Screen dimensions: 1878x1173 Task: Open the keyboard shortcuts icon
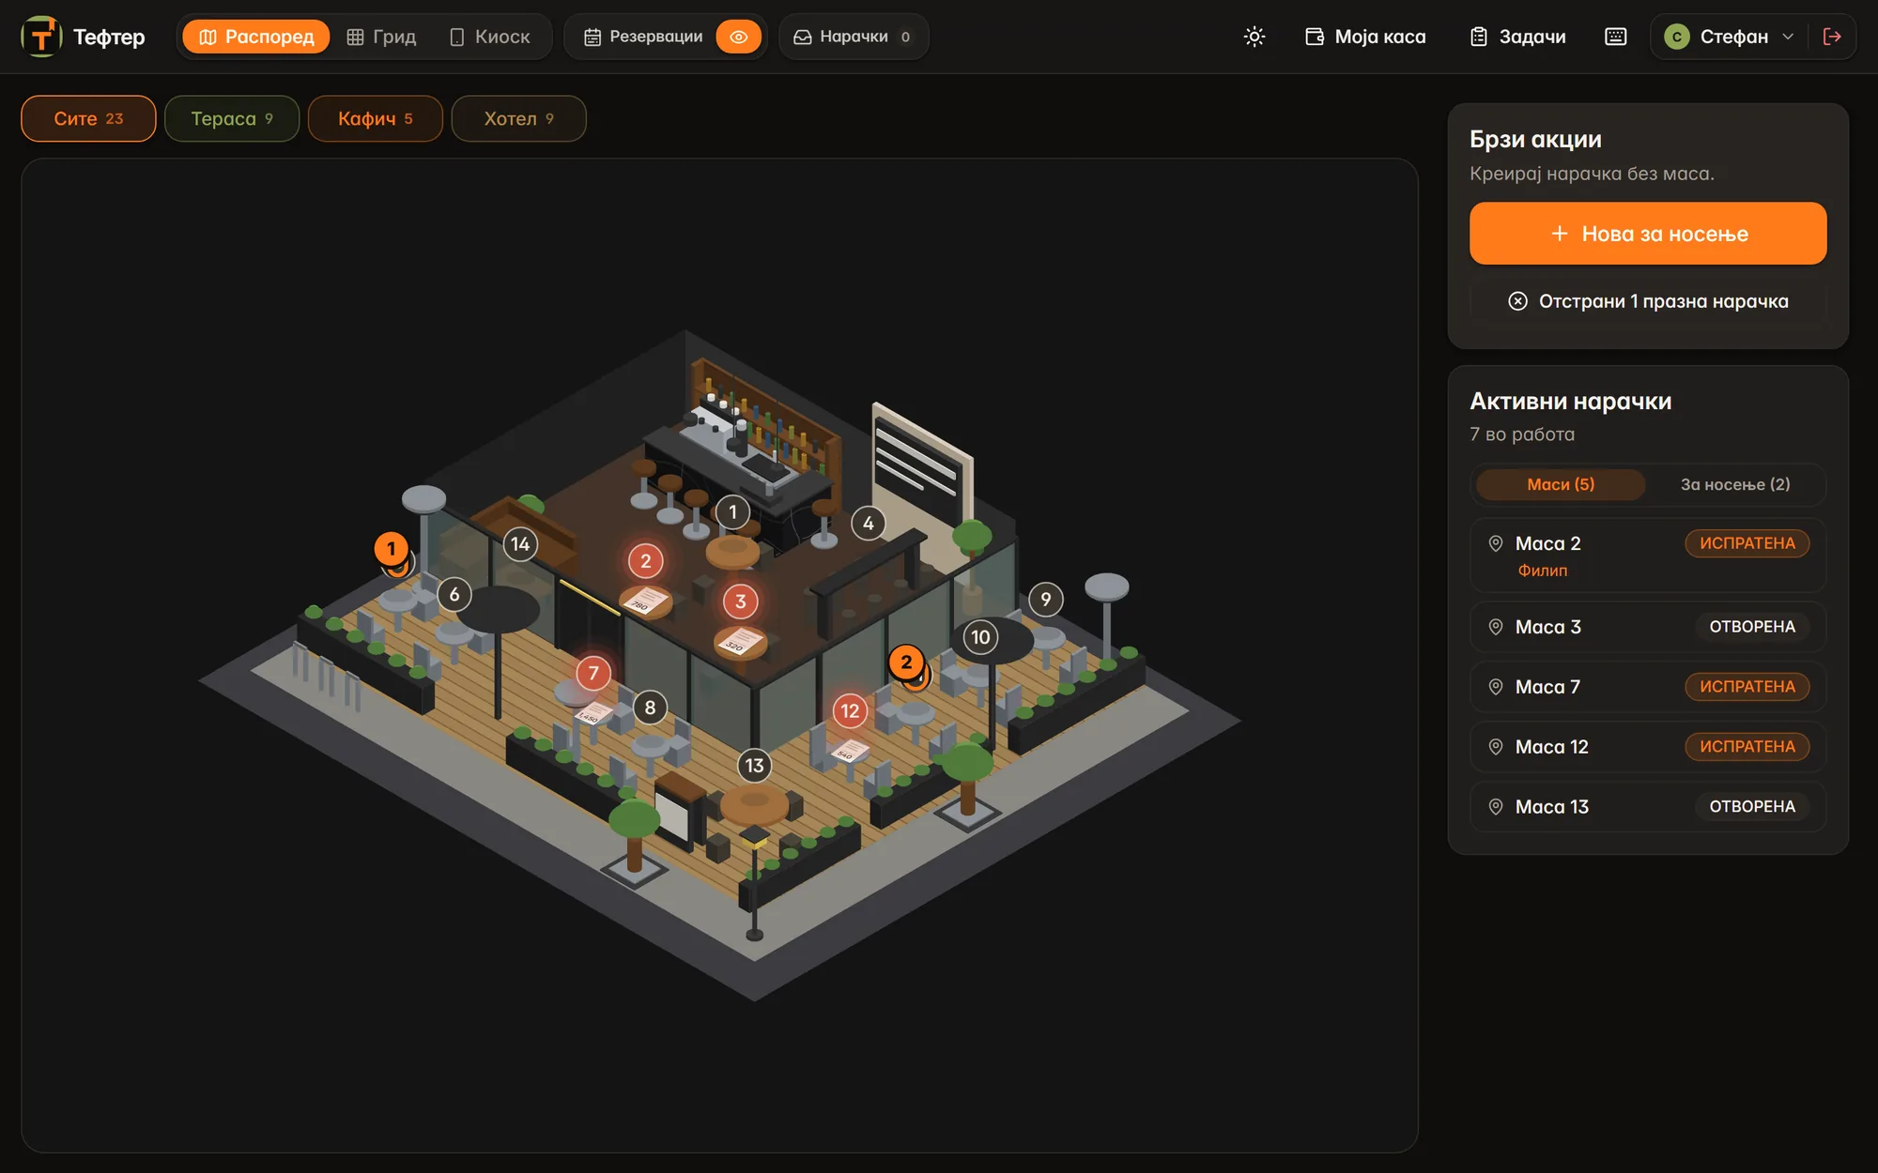[x=1615, y=37]
